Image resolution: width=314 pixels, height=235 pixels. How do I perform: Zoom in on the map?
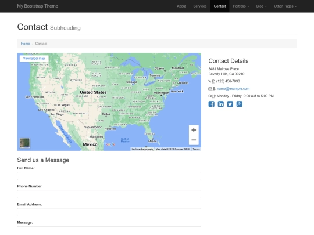[194, 130]
